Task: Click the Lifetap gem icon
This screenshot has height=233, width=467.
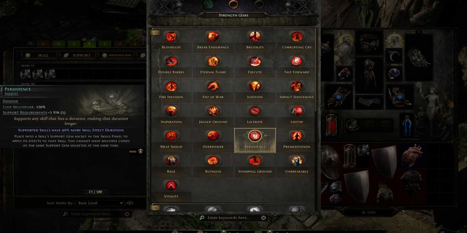Action: 297,111
